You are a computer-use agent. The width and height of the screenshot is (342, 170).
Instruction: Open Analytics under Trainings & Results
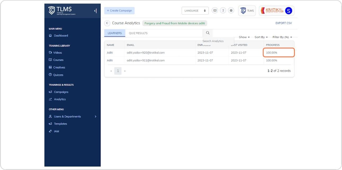[57, 99]
